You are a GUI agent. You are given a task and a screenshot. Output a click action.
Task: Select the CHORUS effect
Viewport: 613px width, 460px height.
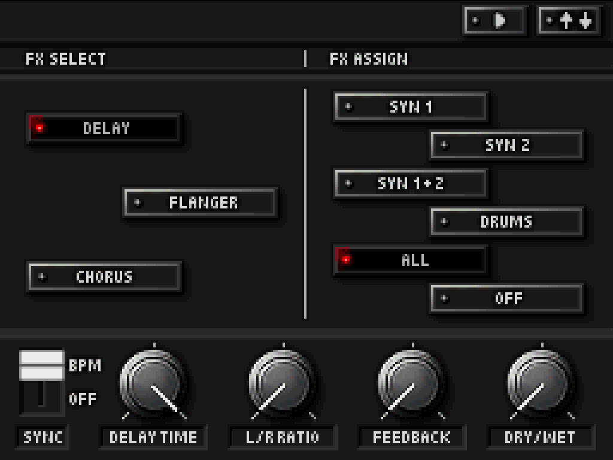pos(104,277)
